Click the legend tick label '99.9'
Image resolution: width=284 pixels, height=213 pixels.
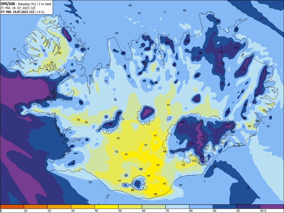[x=263, y=211]
